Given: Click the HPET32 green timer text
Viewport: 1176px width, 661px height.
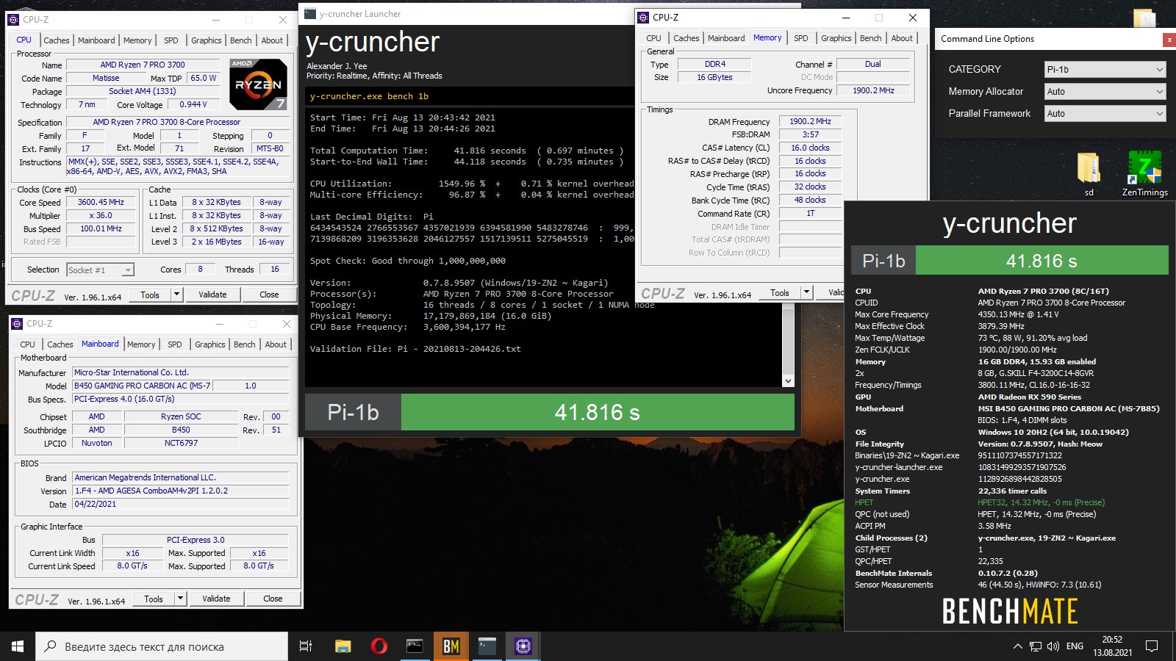Looking at the screenshot, I should click(1041, 502).
